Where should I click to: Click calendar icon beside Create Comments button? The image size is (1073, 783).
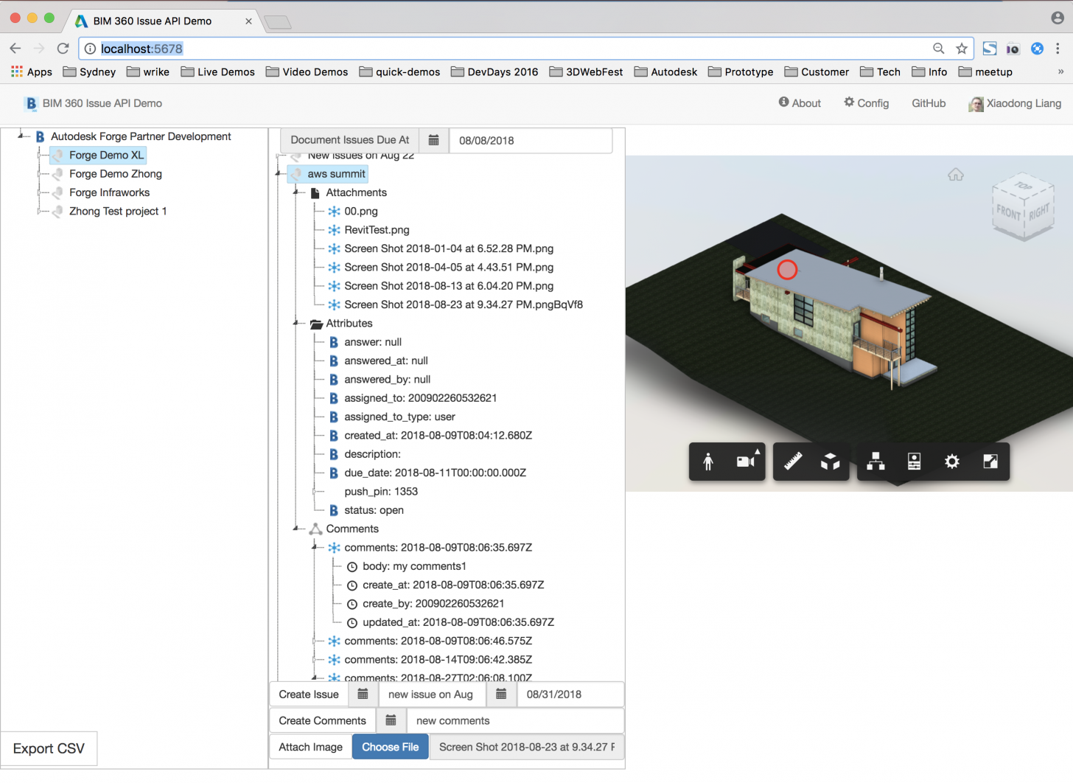click(x=391, y=721)
